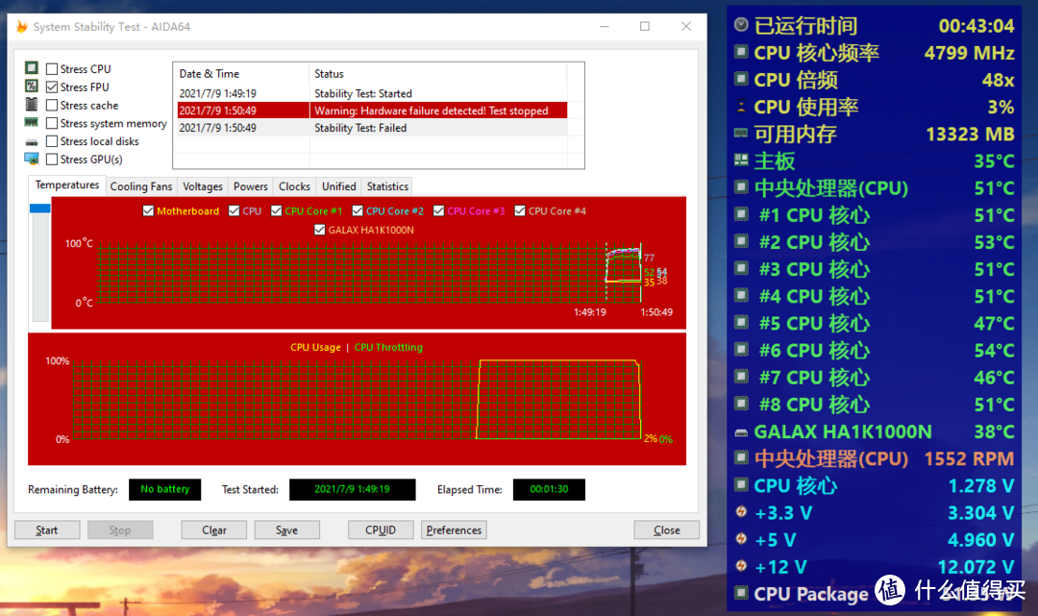Click the clock icon next to 已运行时间
This screenshot has width=1038, height=616.
pyautogui.click(x=741, y=26)
